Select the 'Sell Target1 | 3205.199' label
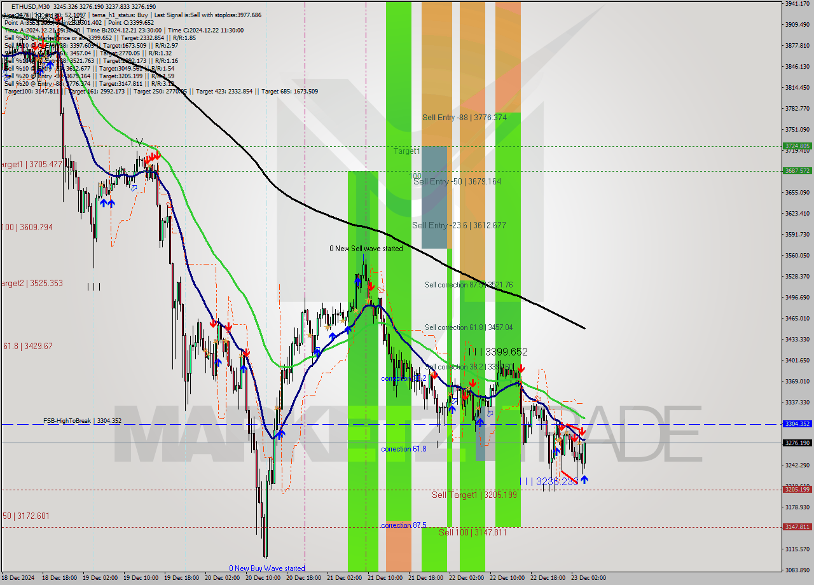This screenshot has height=585, width=814. [474, 495]
